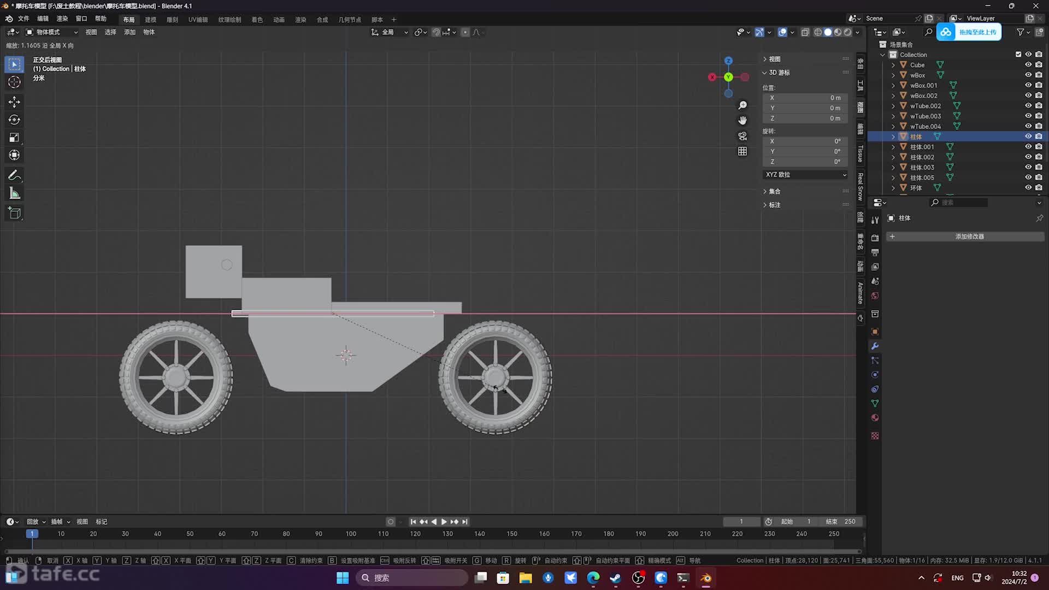Toggle the snapping magnet button
The image size is (1049, 590).
point(436,32)
